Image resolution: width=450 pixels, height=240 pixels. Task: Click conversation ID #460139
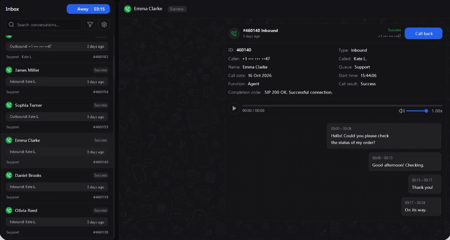(x=100, y=197)
